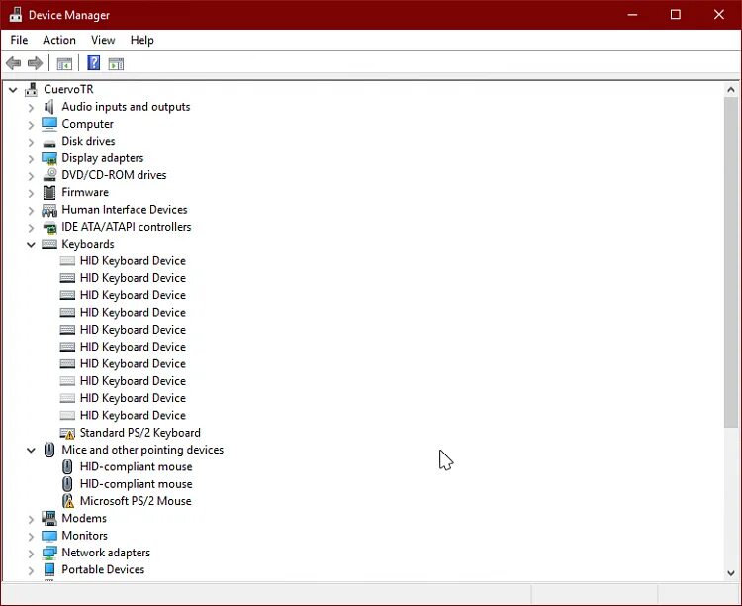Select Microsoft PS/2 Mouse entry
Screen dimensions: 742x606
[x=136, y=501]
